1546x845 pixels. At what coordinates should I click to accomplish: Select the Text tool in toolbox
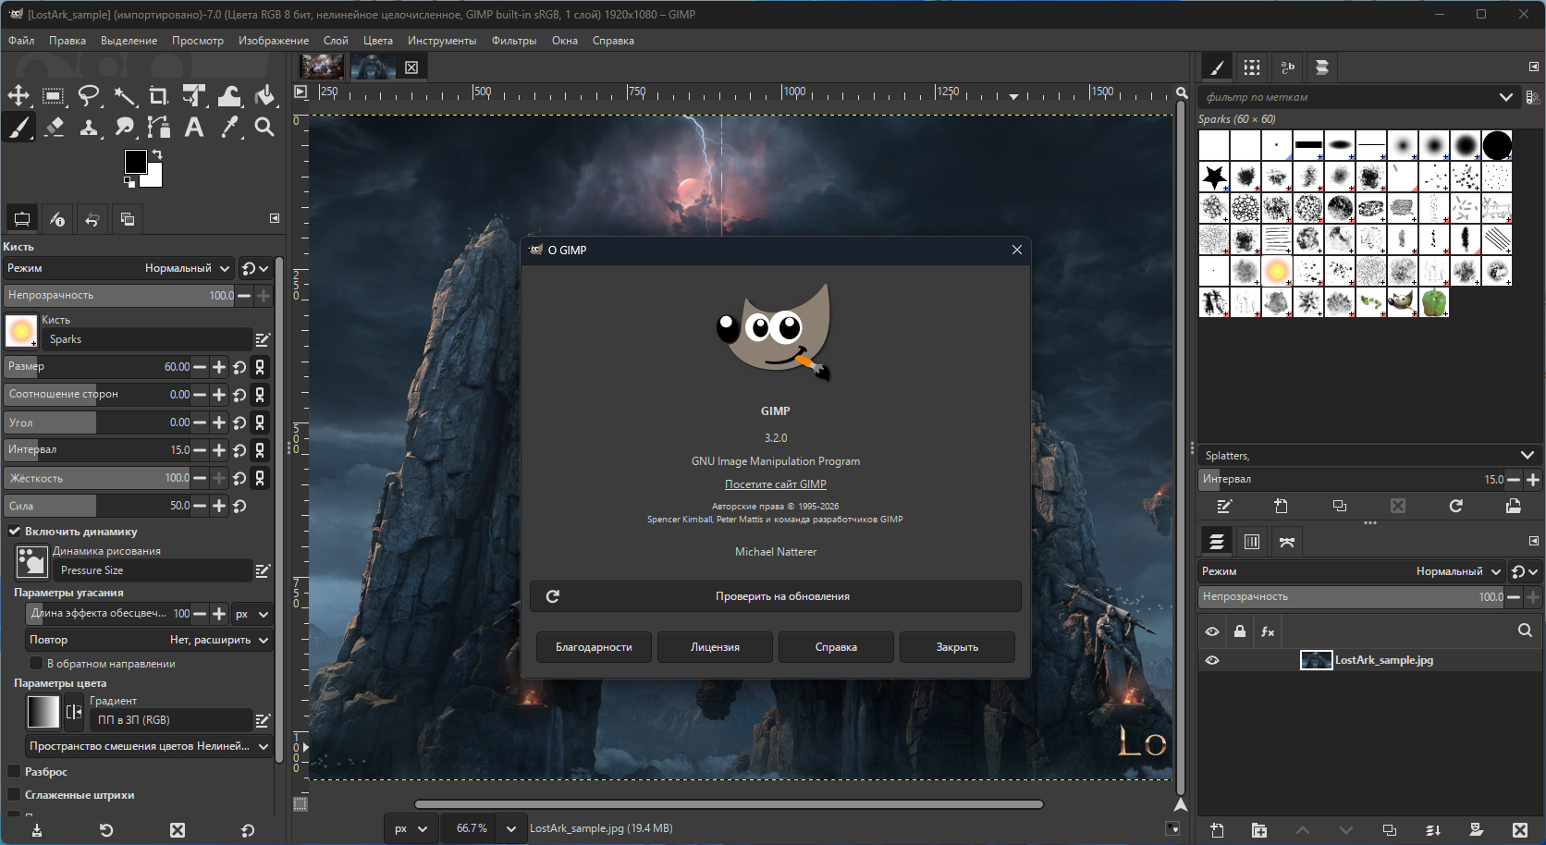(194, 128)
